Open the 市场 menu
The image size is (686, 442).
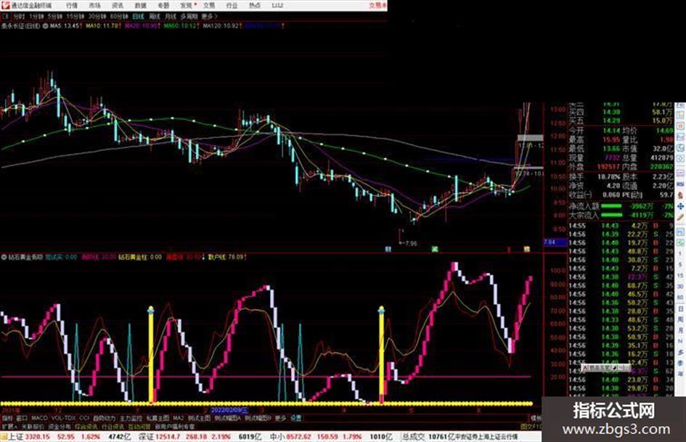(95, 6)
